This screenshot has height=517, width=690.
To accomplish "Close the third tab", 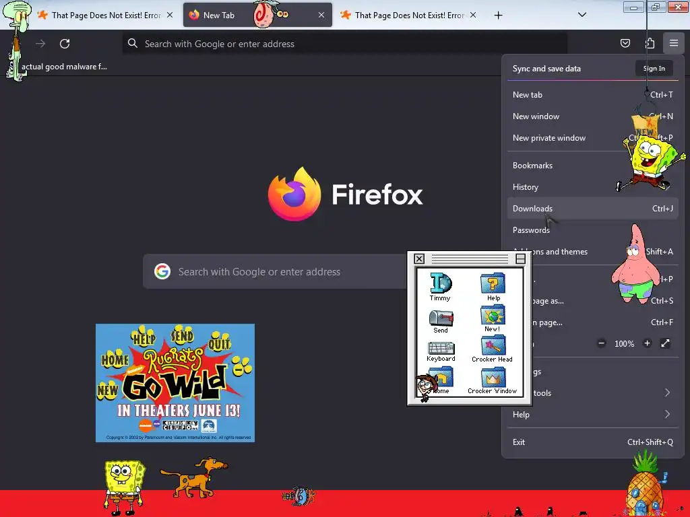I will coord(473,15).
